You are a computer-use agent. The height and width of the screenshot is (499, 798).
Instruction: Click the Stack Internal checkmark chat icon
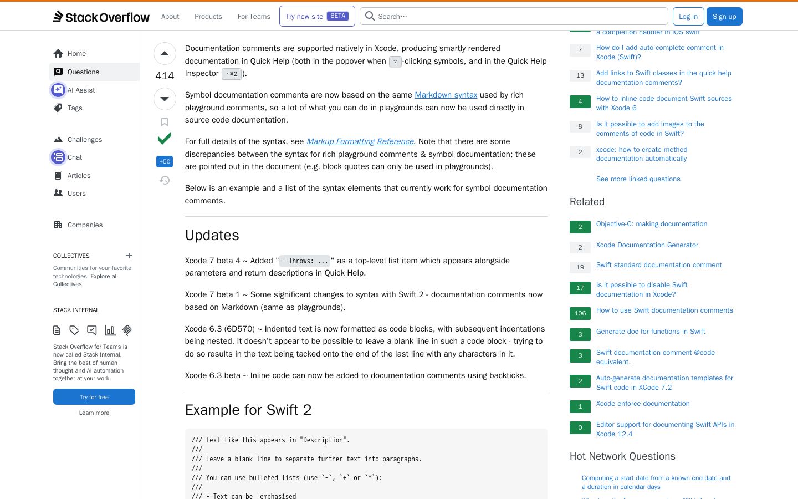[x=92, y=330]
